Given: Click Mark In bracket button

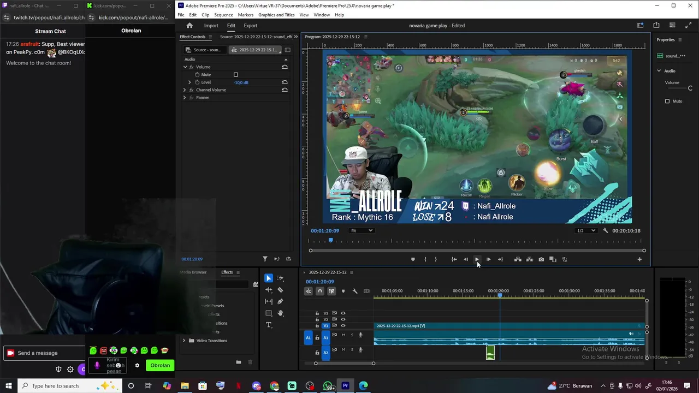Looking at the screenshot, I should (x=425, y=259).
